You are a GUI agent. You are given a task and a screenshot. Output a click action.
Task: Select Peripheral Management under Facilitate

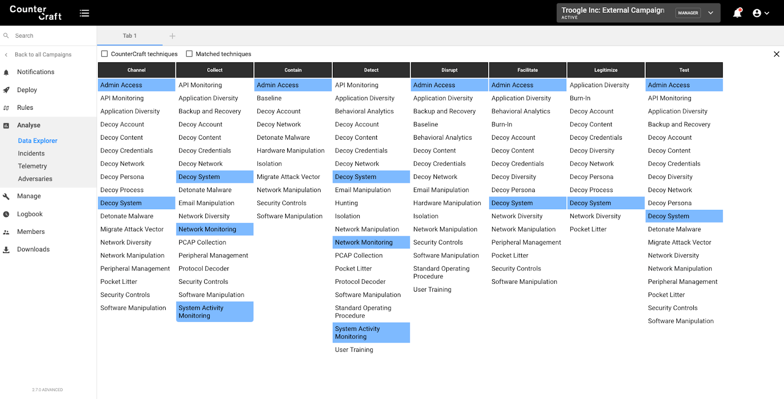[528, 243]
